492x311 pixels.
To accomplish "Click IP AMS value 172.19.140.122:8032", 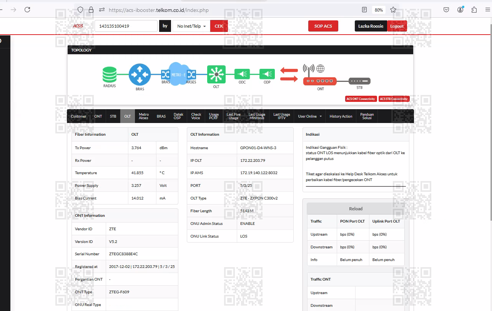I will [259, 173].
